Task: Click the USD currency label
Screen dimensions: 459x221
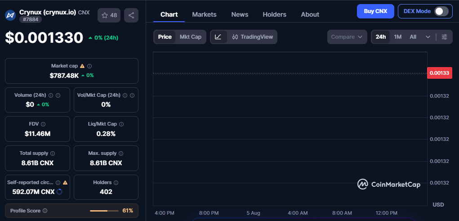Action: click(x=438, y=205)
